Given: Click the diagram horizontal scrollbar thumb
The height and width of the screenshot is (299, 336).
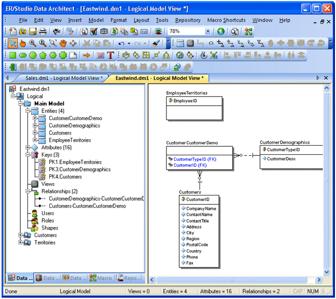Looking at the screenshot, I should (232, 280).
